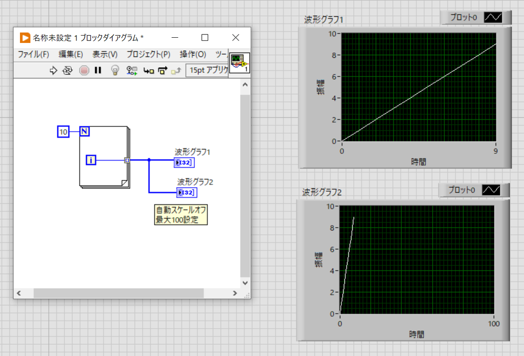Click the Abort Execution stop button

point(84,70)
